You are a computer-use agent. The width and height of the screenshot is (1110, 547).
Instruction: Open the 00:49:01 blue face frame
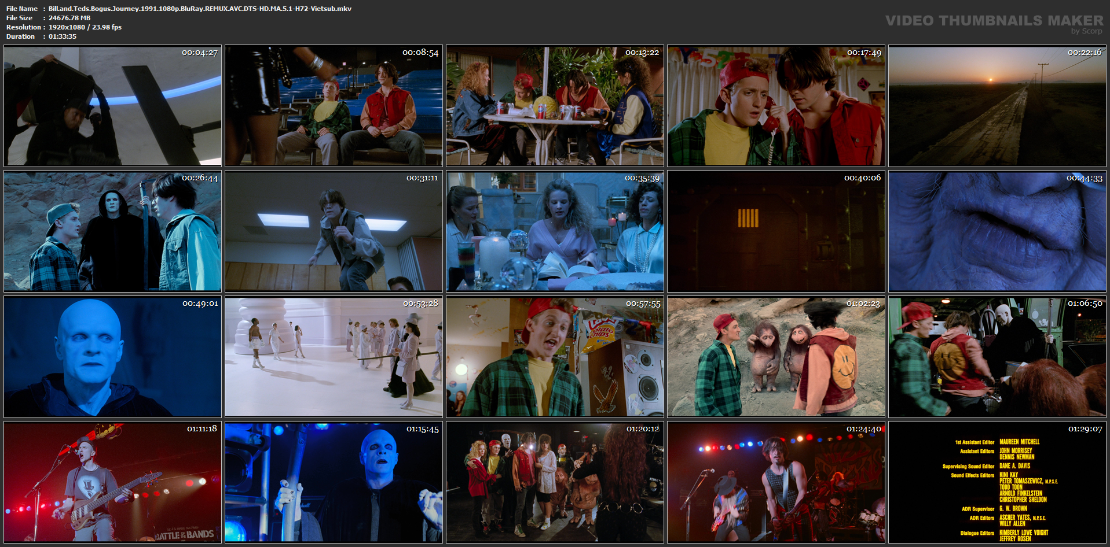coord(113,357)
